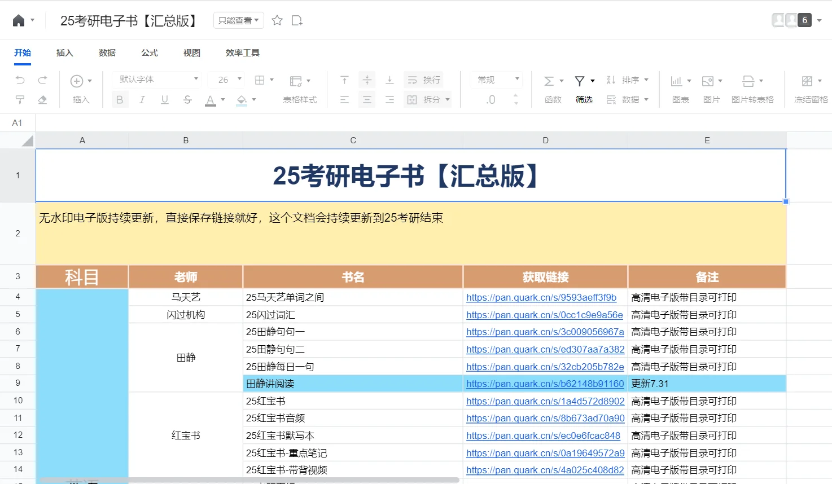Viewport: 832px width, 484px height.
Task: Select column C header
Action: (353, 140)
